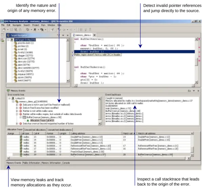The width and height of the screenshot is (202, 188).
Task: Click the editor vertical scrollbar thumb
Action: click(x=196, y=62)
